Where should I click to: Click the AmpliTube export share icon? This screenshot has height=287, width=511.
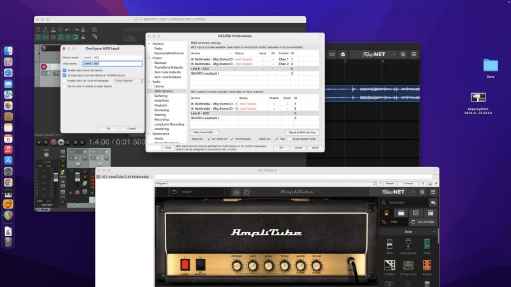pyautogui.click(x=247, y=192)
